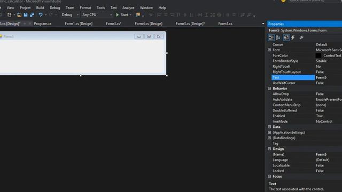The width and height of the screenshot is (342, 192).
Task: Open the Build menu
Action: [x=40, y=8]
